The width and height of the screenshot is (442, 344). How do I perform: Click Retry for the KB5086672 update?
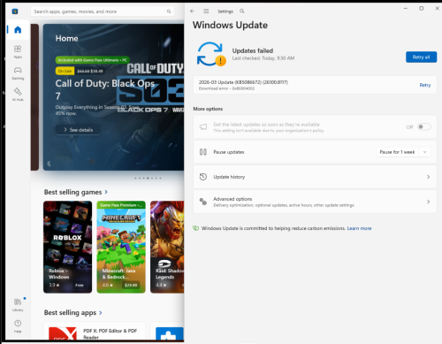pyautogui.click(x=425, y=85)
